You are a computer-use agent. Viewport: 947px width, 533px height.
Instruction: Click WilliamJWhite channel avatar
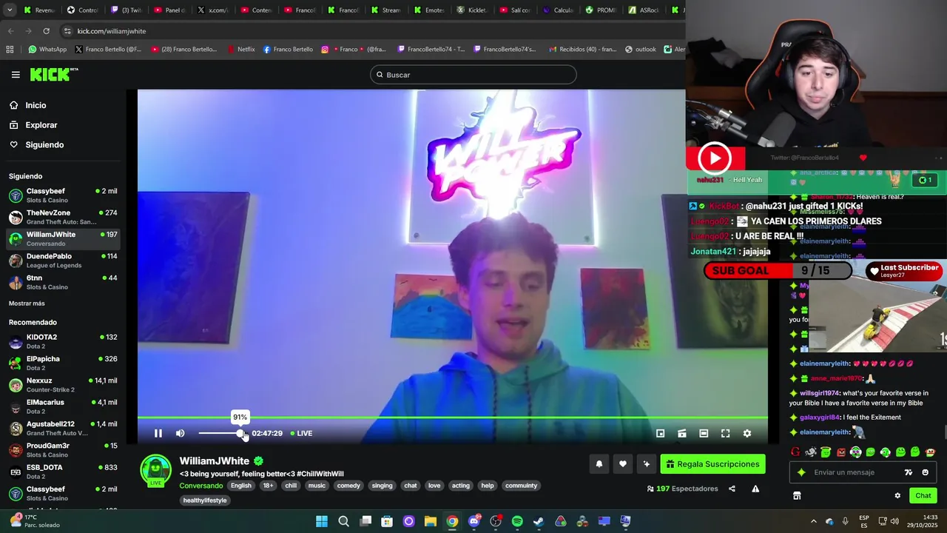point(156,472)
